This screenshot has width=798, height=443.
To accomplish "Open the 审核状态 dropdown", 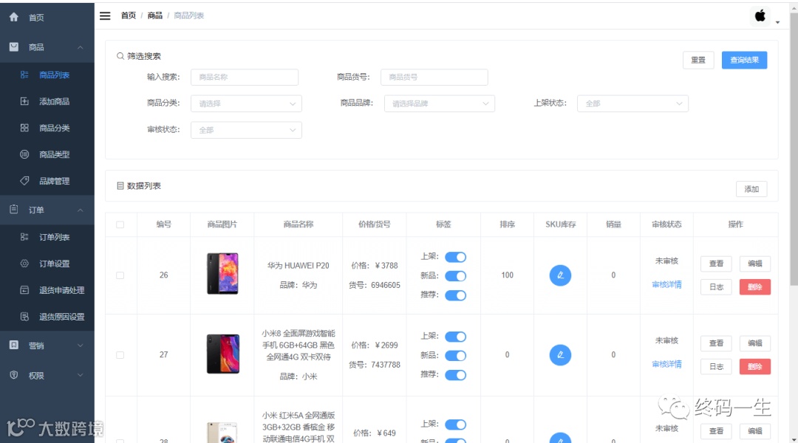I will pos(246,130).
